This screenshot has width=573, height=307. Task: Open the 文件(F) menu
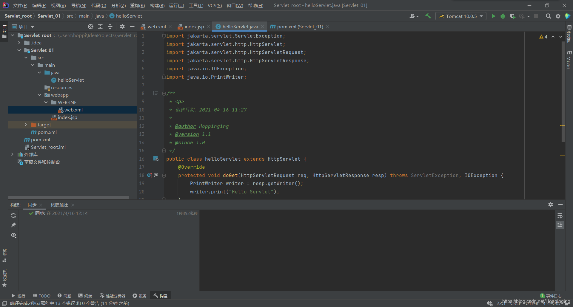coord(20,5)
